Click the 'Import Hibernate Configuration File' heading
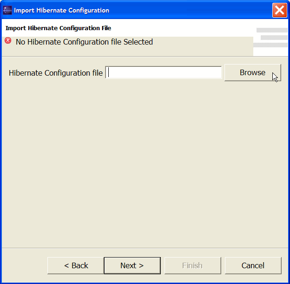Viewport: 290px width, 284px height. 58,28
